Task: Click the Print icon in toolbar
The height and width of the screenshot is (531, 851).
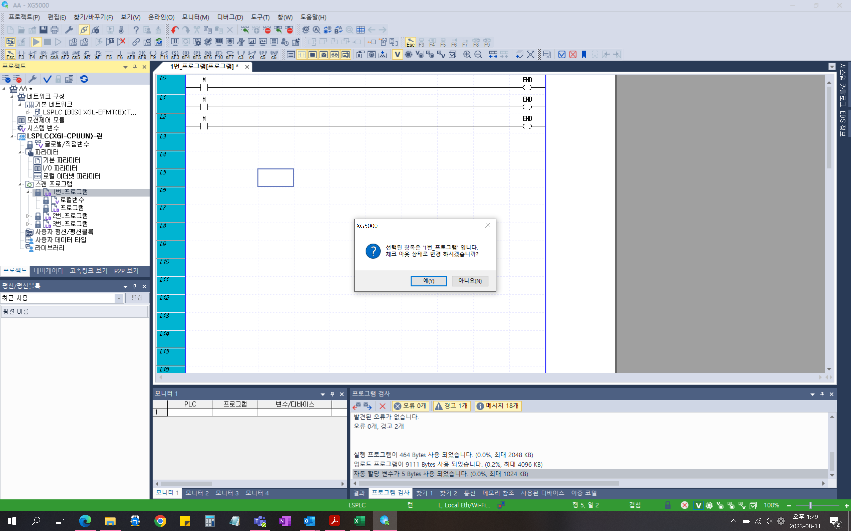Action: pyautogui.click(x=54, y=30)
